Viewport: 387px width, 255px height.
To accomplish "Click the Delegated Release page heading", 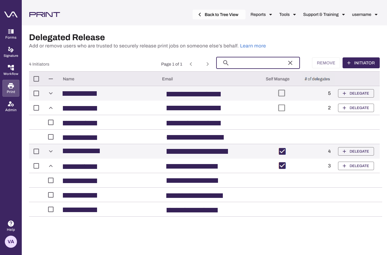I will click(67, 37).
